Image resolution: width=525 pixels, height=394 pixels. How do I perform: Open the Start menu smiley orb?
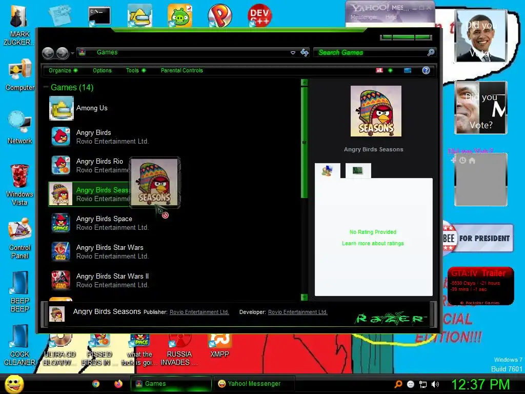[x=14, y=384]
